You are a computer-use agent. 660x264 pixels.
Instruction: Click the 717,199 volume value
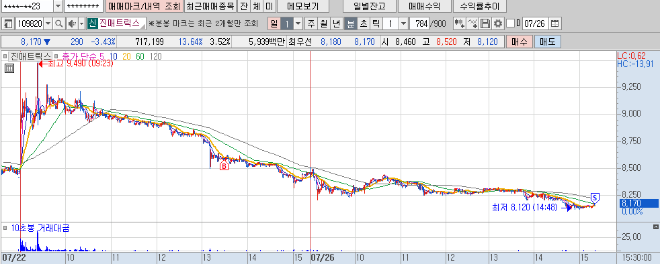click(x=149, y=42)
